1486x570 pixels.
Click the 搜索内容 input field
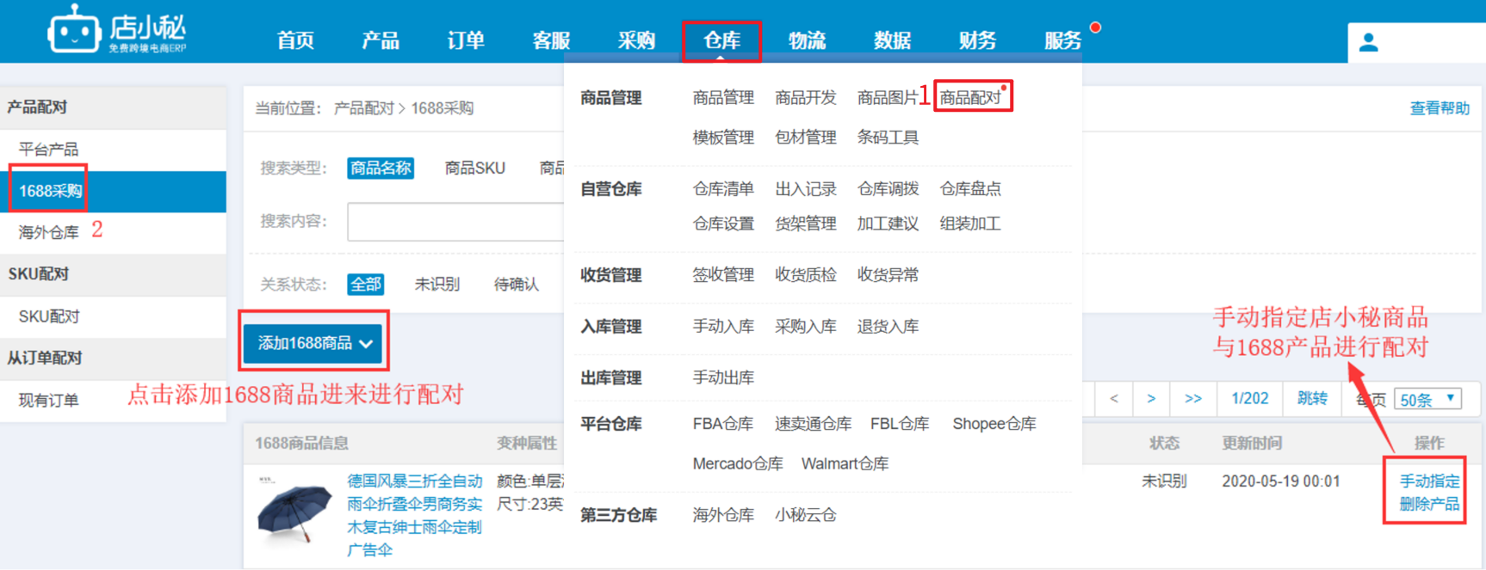click(456, 222)
